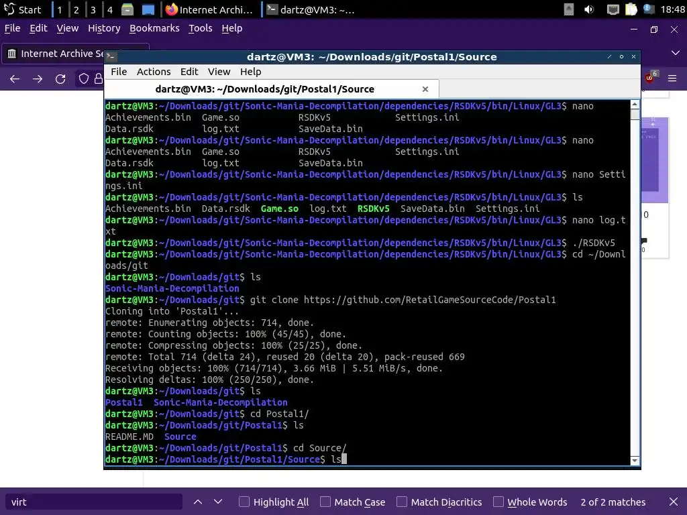Enable Match Case checkbox
Image resolution: width=687 pixels, height=515 pixels.
click(x=325, y=502)
